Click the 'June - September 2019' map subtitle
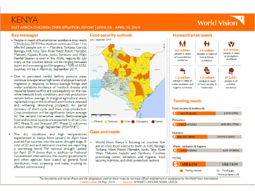 tap(100, 40)
